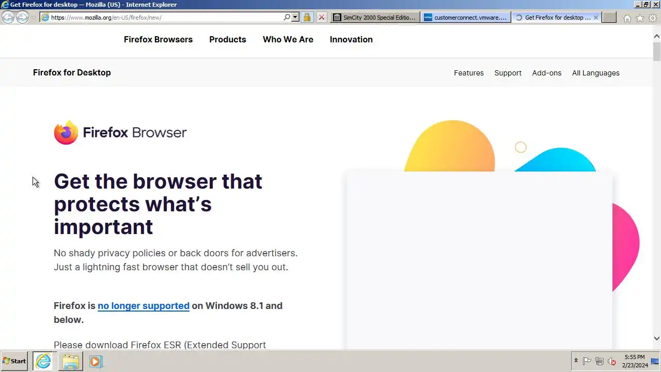Screen dimensions: 661x372
Task: Click the search magnifier icon in address bar
Action: 287,17
